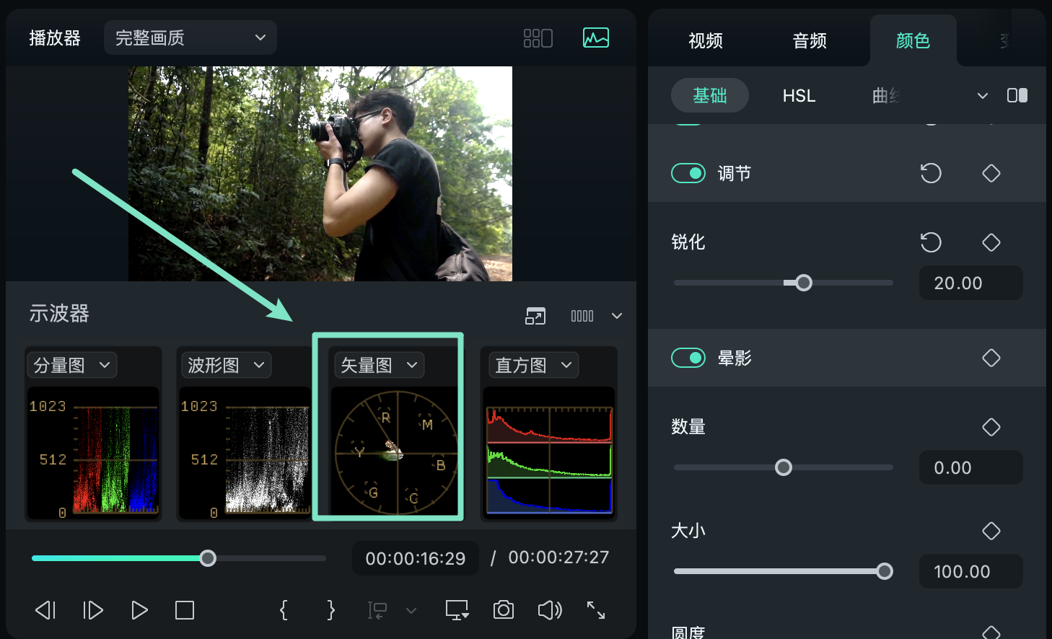This screenshot has height=639, width=1052.
Task: Click the 播放 play button
Action: pyautogui.click(x=139, y=610)
